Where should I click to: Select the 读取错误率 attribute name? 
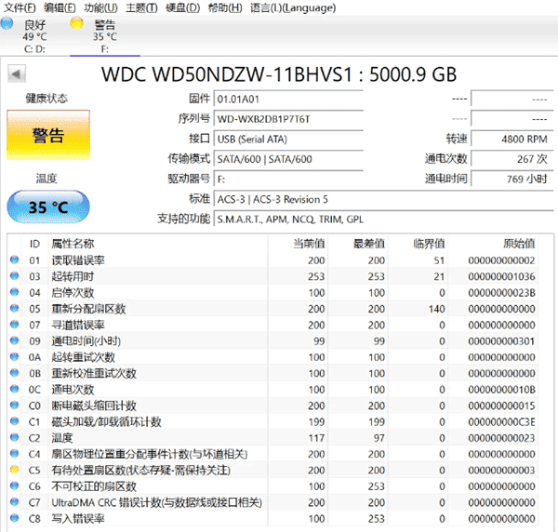(78, 260)
